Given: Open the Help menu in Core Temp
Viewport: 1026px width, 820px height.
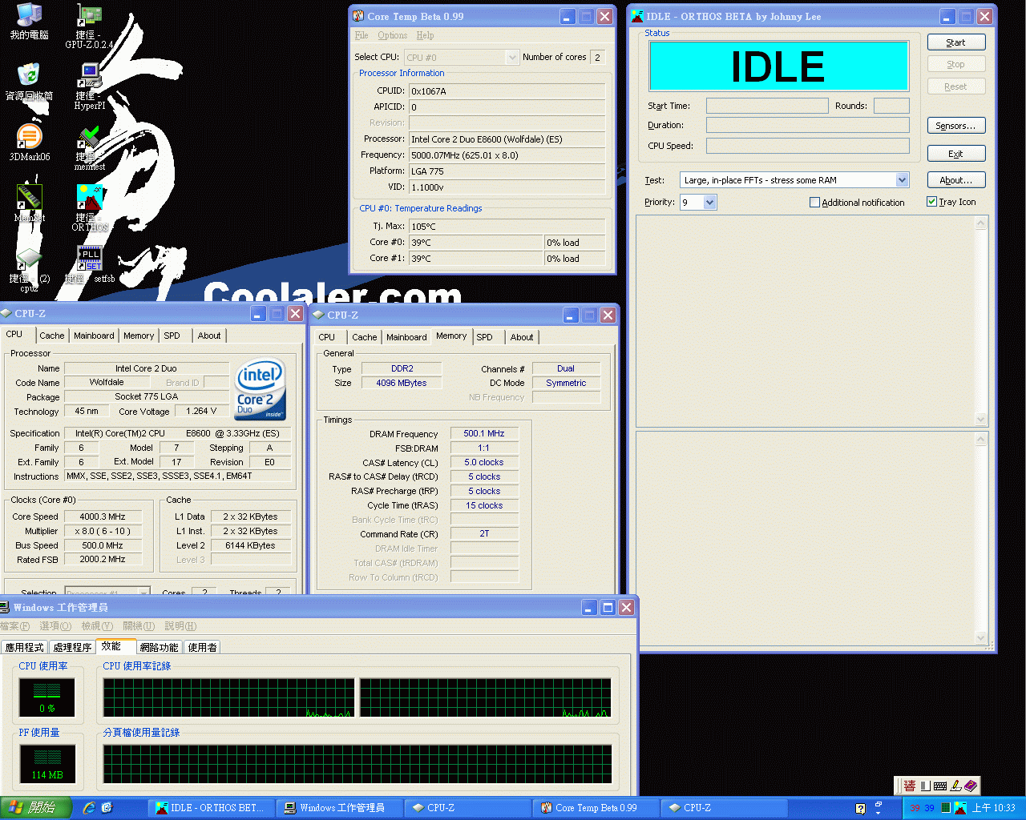Looking at the screenshot, I should tap(425, 35).
